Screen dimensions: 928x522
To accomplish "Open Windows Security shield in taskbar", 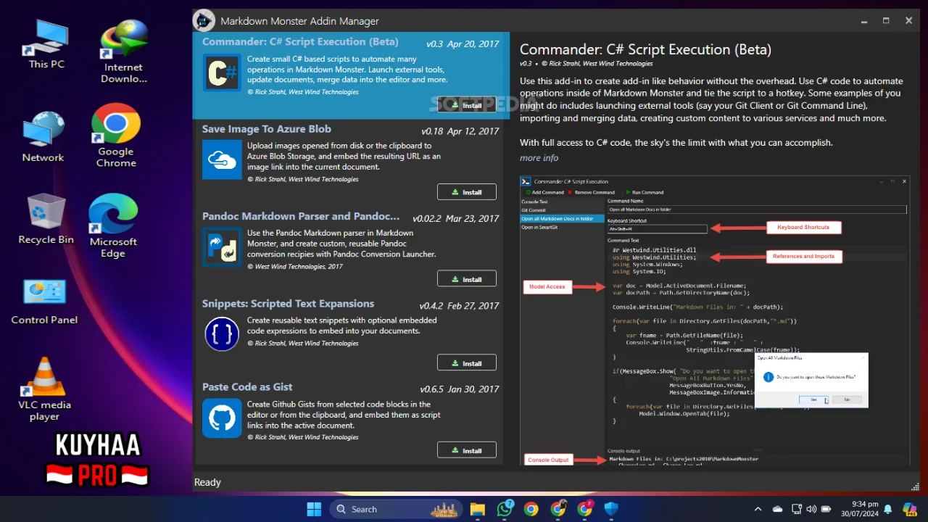I will point(611,509).
